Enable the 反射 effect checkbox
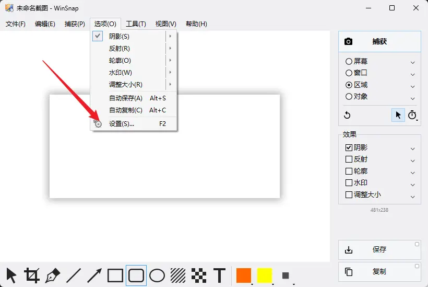 point(349,159)
